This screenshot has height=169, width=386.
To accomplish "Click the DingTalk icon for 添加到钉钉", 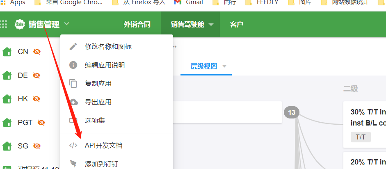I will [73, 164].
